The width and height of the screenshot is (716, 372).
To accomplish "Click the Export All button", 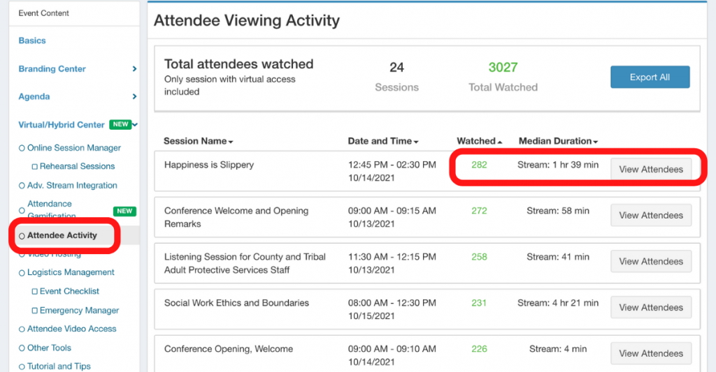I will pos(650,77).
